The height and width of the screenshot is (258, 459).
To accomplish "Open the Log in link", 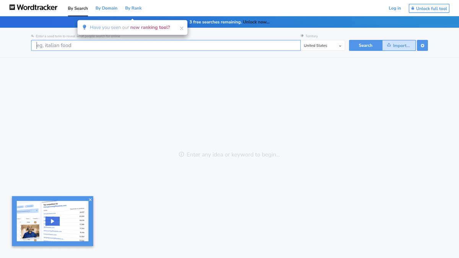I will point(395,8).
